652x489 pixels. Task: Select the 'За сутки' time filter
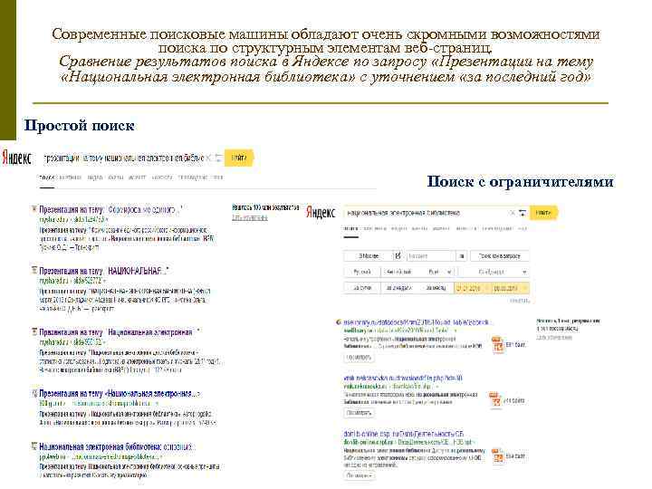[361, 288]
